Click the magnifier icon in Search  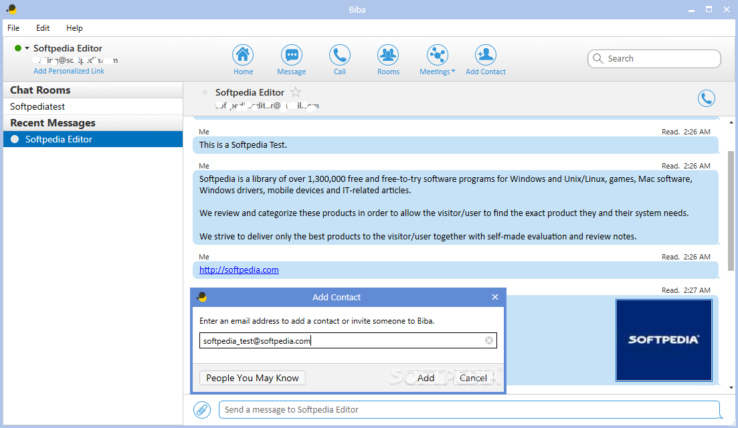point(597,58)
